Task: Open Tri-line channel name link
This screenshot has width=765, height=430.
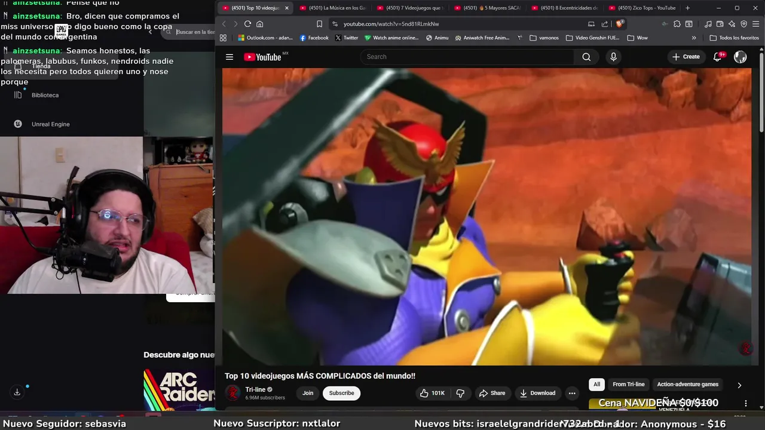Action: click(255, 389)
